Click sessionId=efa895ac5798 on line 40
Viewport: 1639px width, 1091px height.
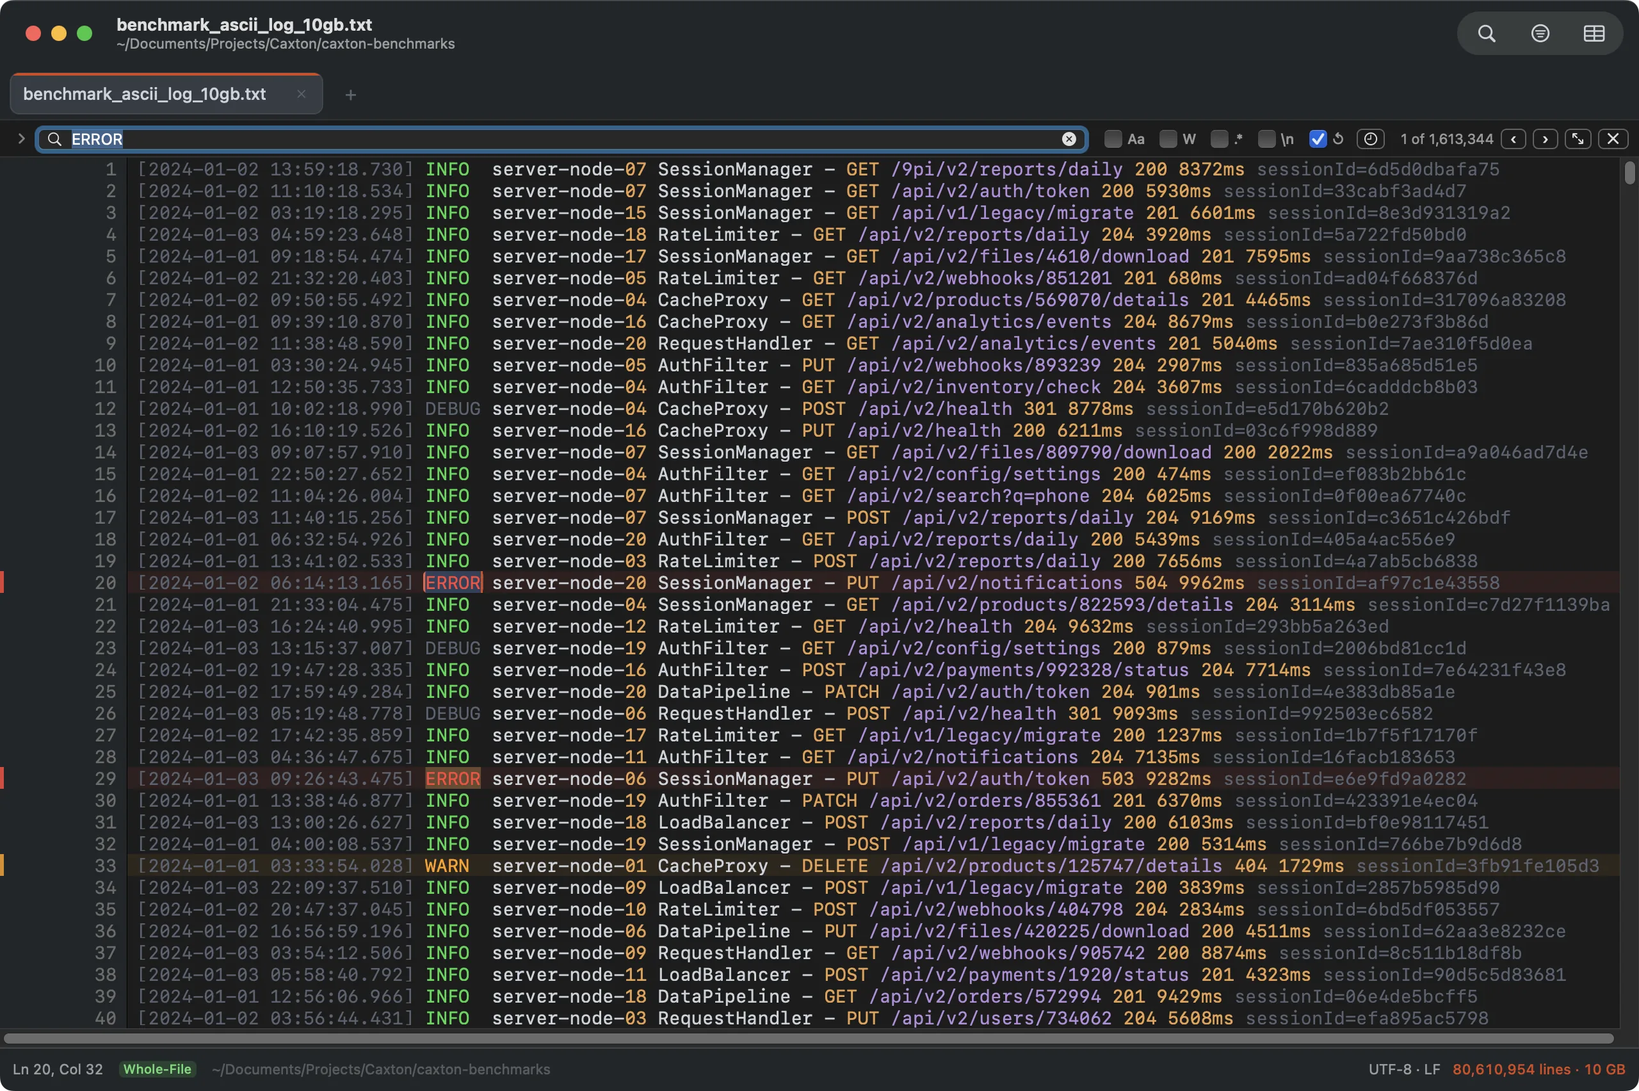click(1367, 1018)
